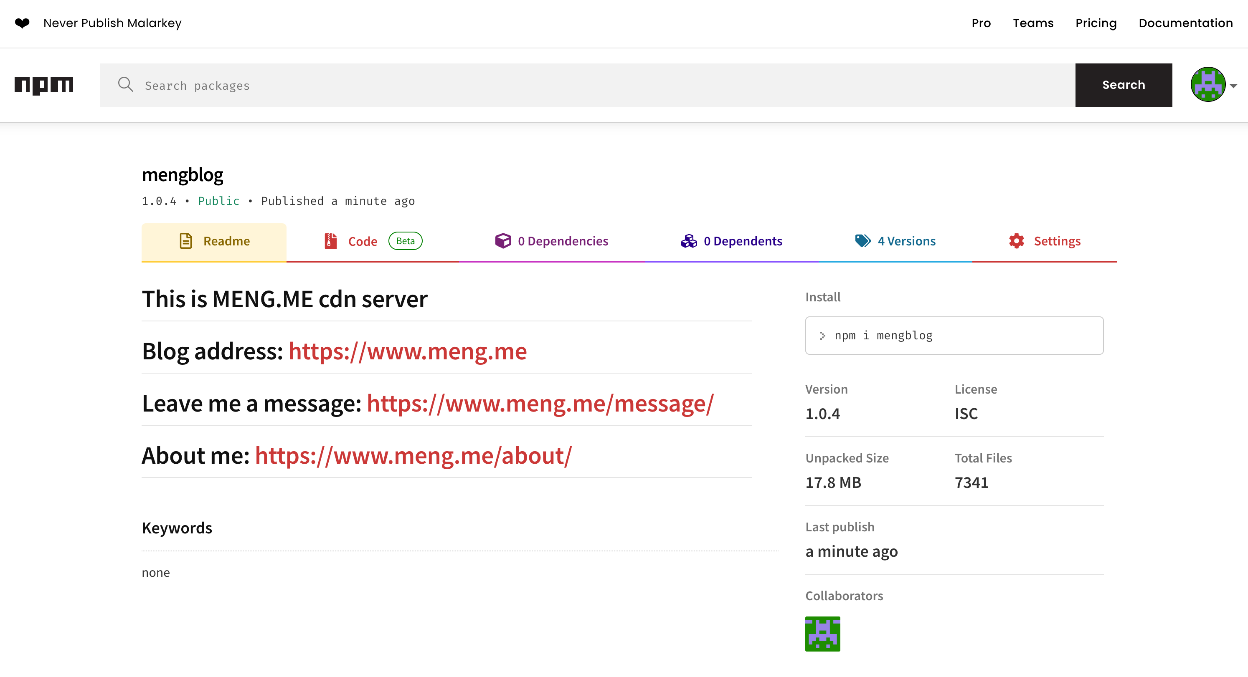This screenshot has width=1248, height=677.
Task: Click the install command prompt chevron icon
Action: pos(822,336)
